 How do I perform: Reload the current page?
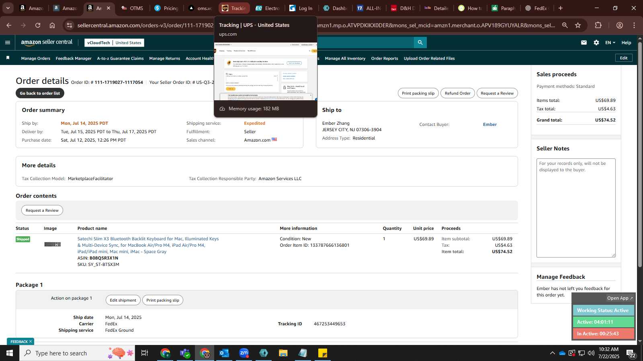[x=38, y=25]
